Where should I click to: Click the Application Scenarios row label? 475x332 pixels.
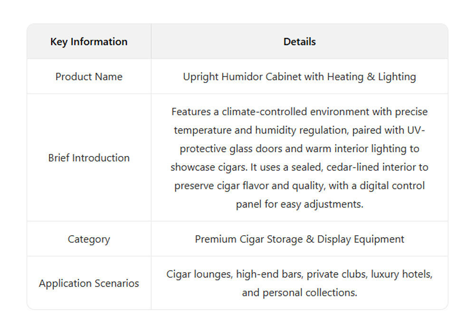89,284
